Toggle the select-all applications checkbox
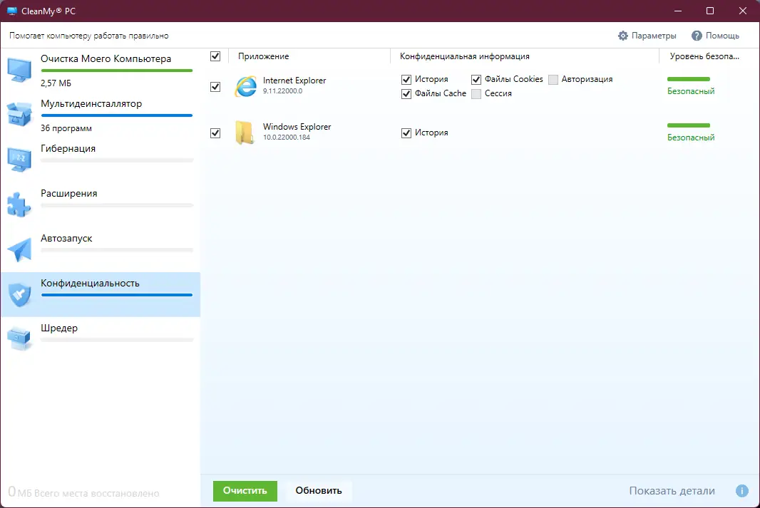 coord(215,56)
